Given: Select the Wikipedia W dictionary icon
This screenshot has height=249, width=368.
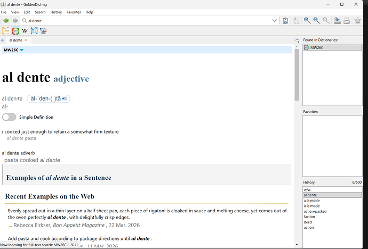Looking at the screenshot, I should [25, 31].
